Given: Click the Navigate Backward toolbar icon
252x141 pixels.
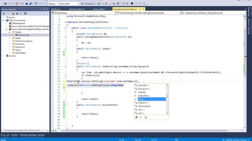Looking at the screenshot, I should (x=5, y=4).
